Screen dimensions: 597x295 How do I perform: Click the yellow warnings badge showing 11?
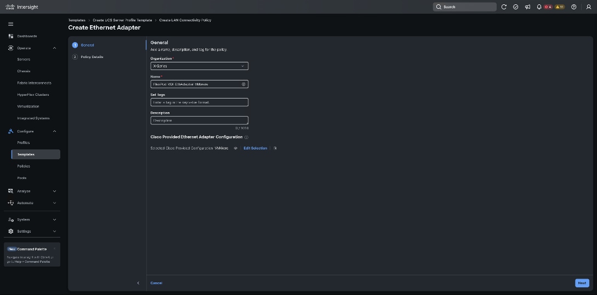point(560,7)
